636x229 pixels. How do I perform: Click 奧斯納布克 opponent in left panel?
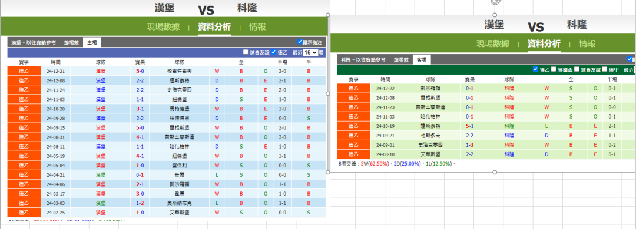(179, 203)
